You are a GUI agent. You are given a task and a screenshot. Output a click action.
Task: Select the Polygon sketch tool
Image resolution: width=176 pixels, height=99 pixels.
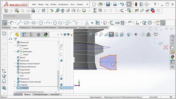55,23
